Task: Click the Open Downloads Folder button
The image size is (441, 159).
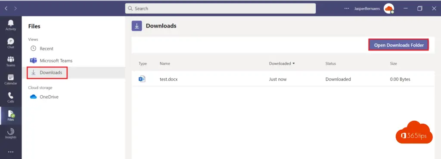Action: pyautogui.click(x=398, y=45)
